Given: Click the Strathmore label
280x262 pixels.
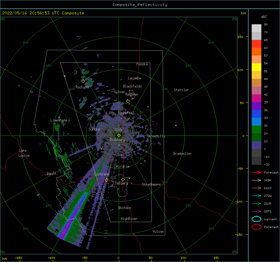Looking at the screenshot, I should [151, 184].
